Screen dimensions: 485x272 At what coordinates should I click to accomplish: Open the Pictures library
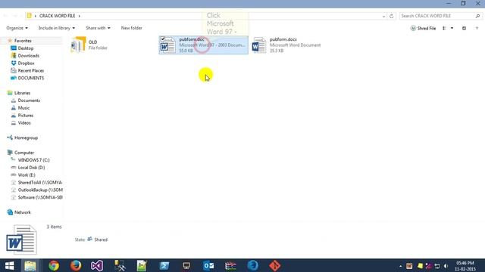click(25, 116)
